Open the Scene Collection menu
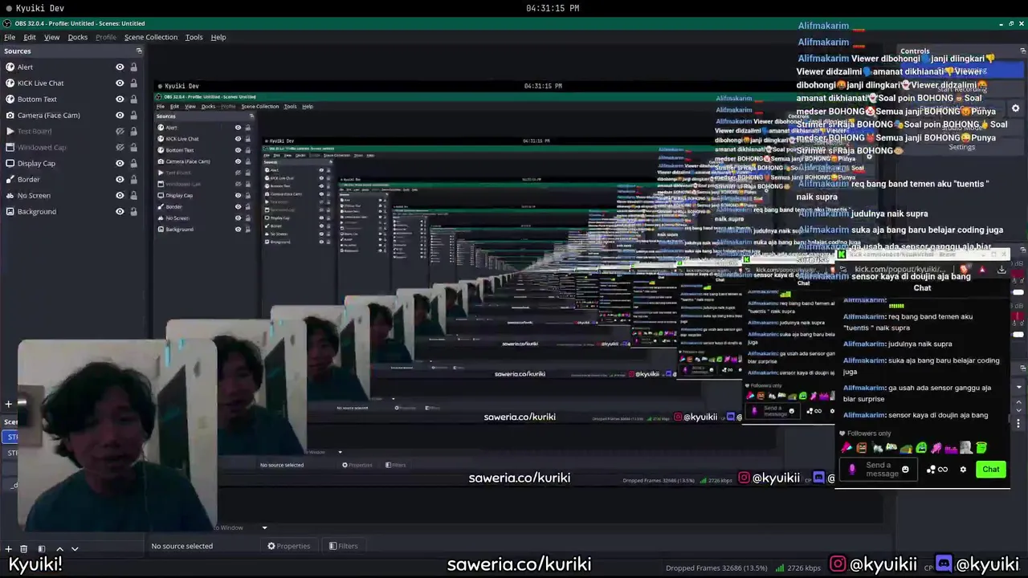1028x578 pixels. [x=151, y=37]
